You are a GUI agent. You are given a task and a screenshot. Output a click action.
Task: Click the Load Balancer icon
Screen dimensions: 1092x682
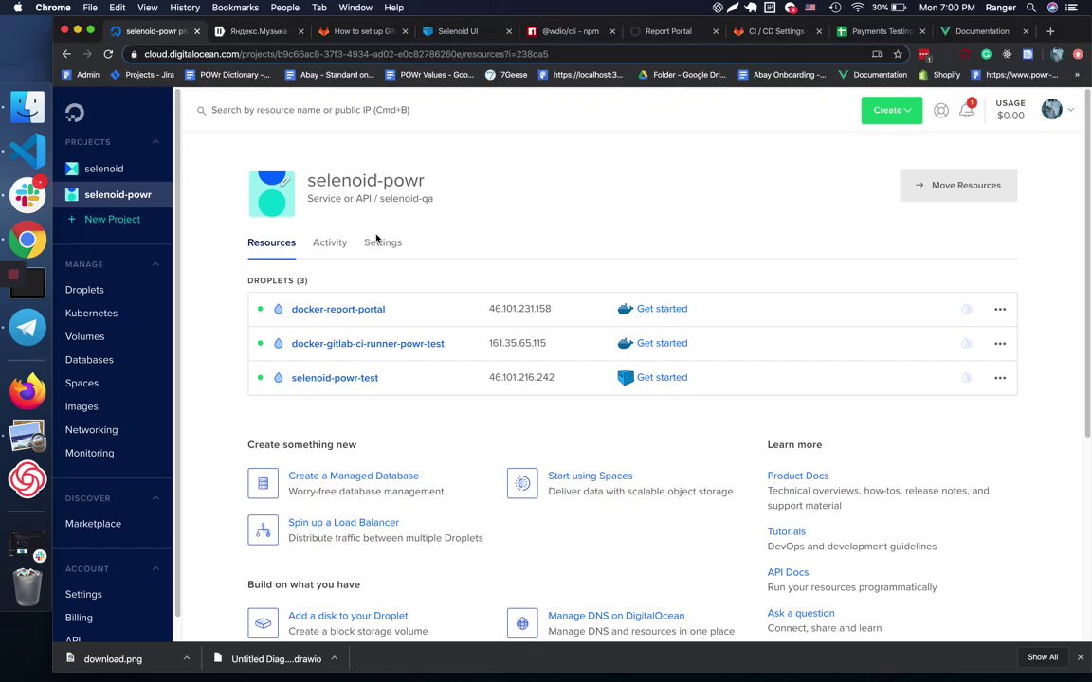263,529
